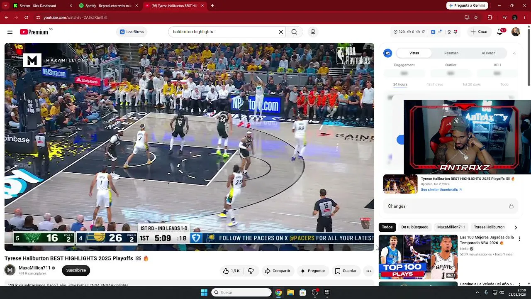The height and width of the screenshot is (299, 531).
Task: Open the trophy icon in extension bar
Action: point(449,32)
